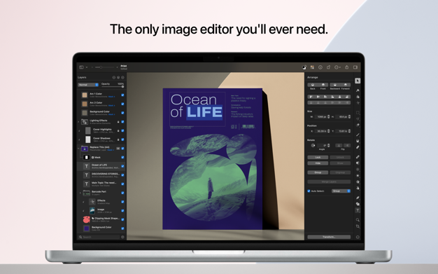Toggle visibility of Barcode Part group

point(122,193)
